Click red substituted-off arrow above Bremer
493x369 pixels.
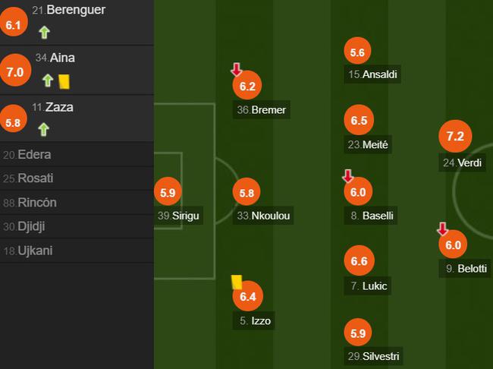pyautogui.click(x=237, y=70)
